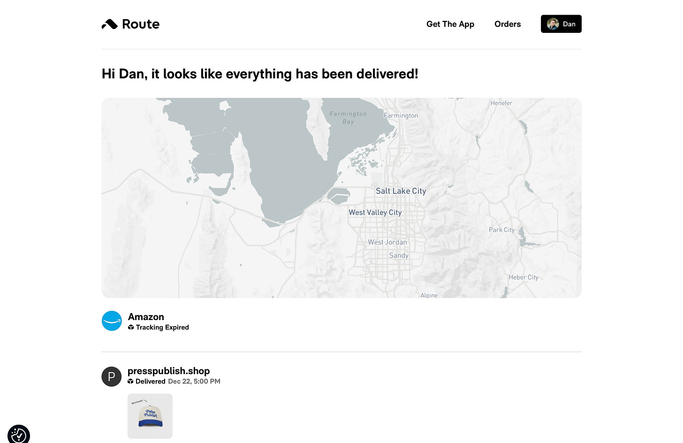This screenshot has height=443, width=683.
Task: Click the Farmington Bay map label
Action: pyautogui.click(x=348, y=118)
